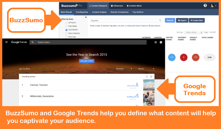
Task: Click the BuzzSumo Pro logo
Action: pos(71,6)
